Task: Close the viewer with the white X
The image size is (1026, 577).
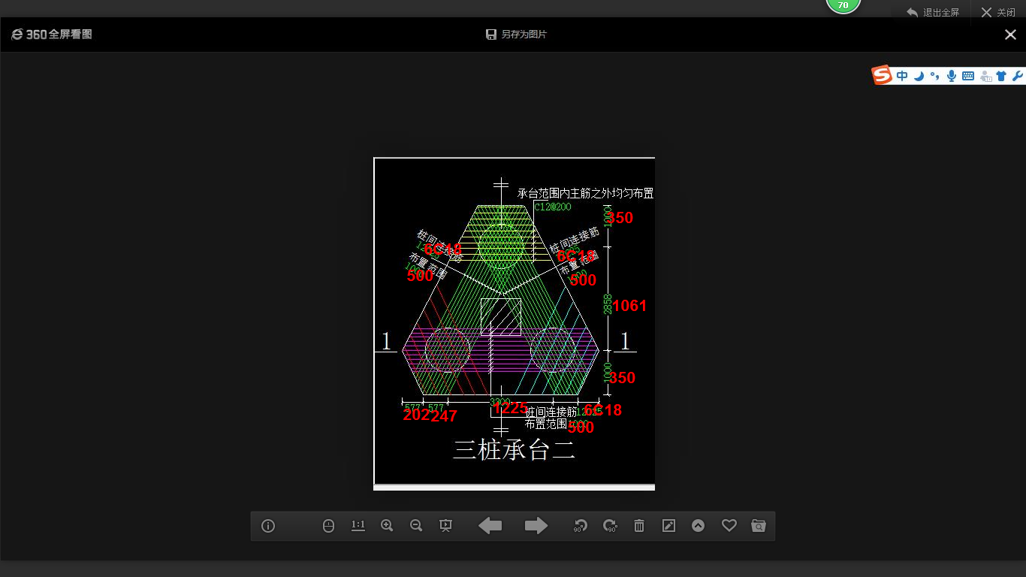Action: (x=1010, y=35)
